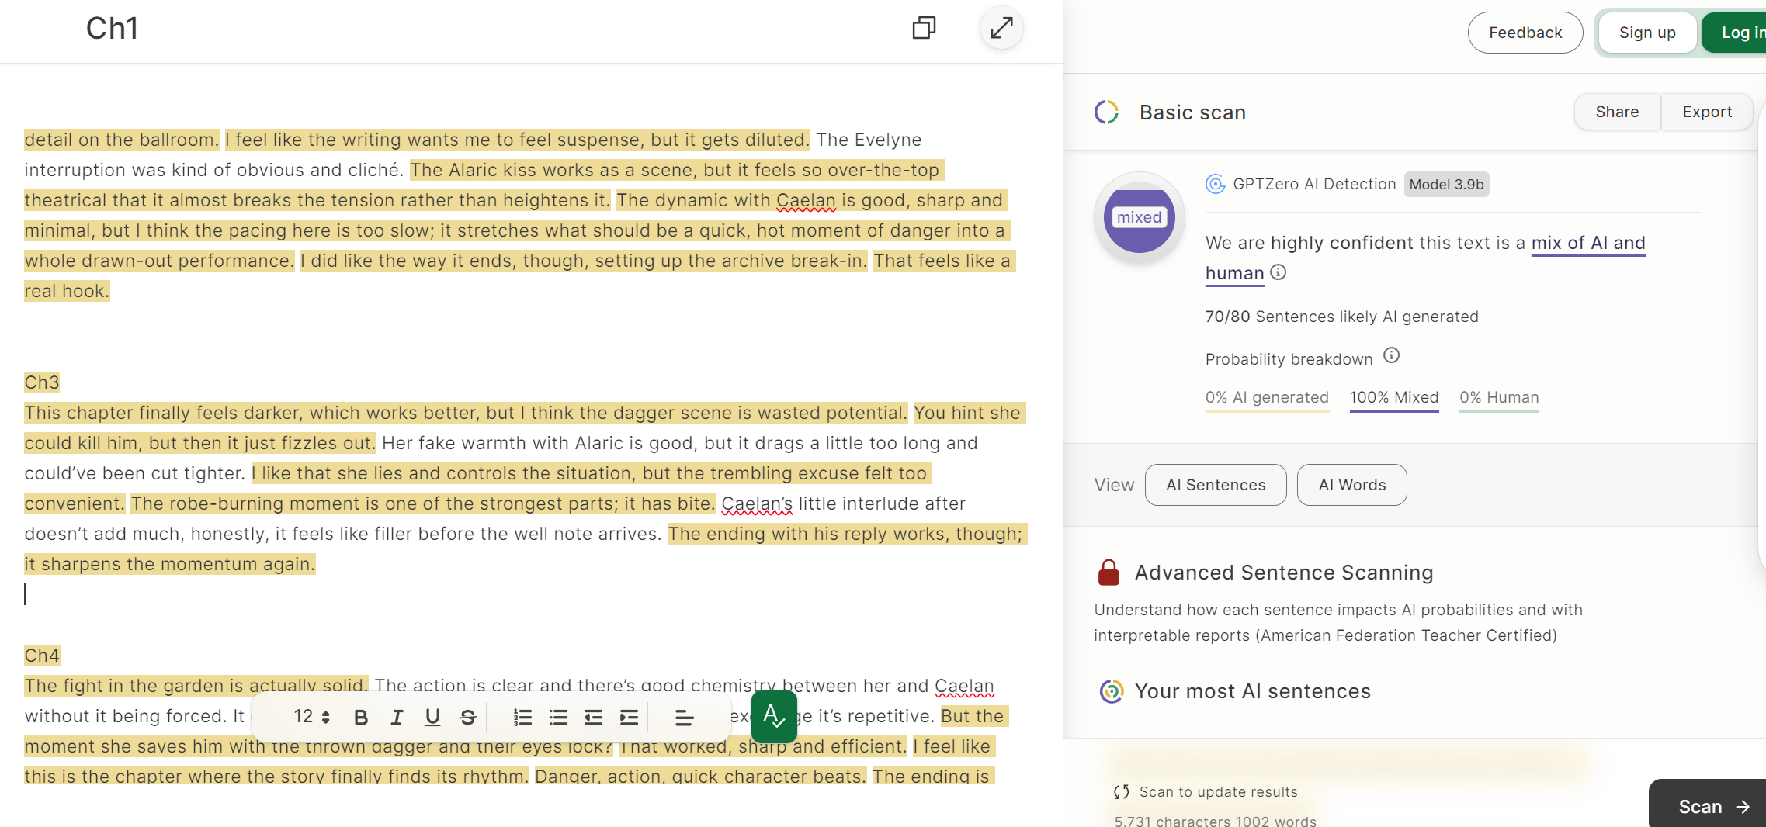Expand the document to fullscreen
Image resolution: width=1766 pixels, height=827 pixels.
pos(1001,28)
